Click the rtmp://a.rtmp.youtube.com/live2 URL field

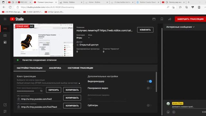point(39,99)
